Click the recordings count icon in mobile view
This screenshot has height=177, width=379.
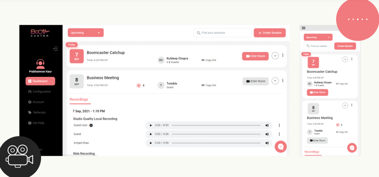(x=338, y=125)
